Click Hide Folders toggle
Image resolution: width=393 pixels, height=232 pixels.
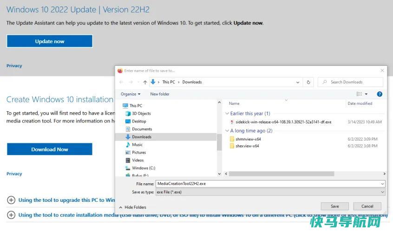[x=132, y=207]
